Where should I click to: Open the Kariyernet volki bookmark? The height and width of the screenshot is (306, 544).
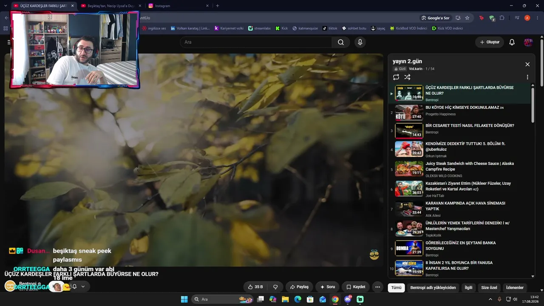tap(229, 28)
